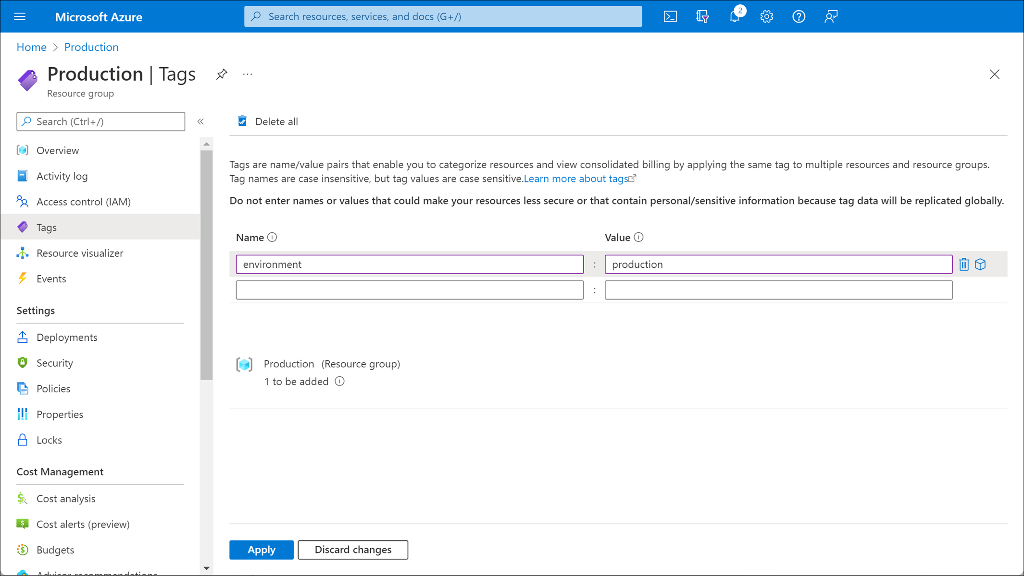Viewport: 1024px width, 576px height.
Task: Click sidebar scrollbar up arrow
Action: point(207,144)
